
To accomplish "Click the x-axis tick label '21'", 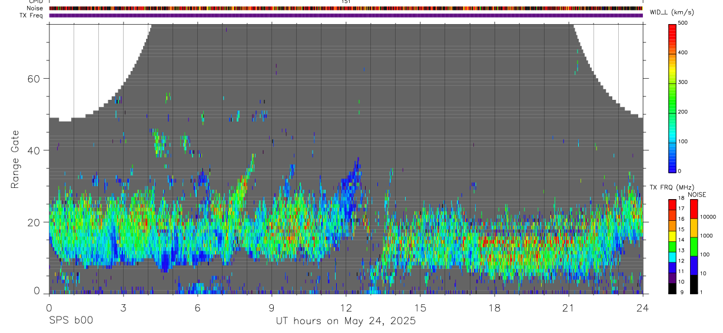I will [568, 307].
